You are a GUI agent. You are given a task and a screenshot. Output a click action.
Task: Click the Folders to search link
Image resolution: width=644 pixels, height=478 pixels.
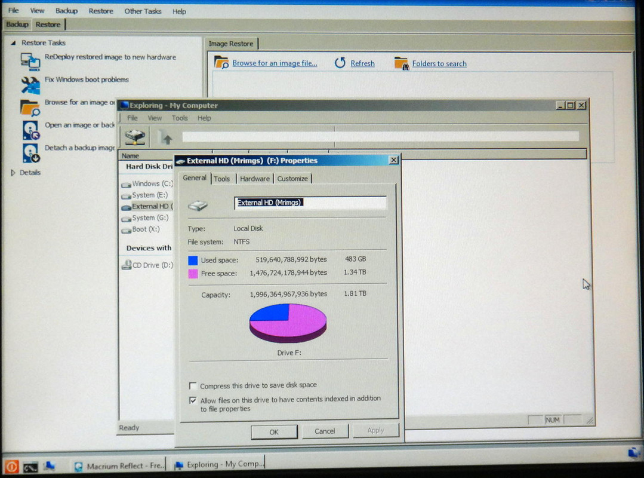tap(439, 64)
